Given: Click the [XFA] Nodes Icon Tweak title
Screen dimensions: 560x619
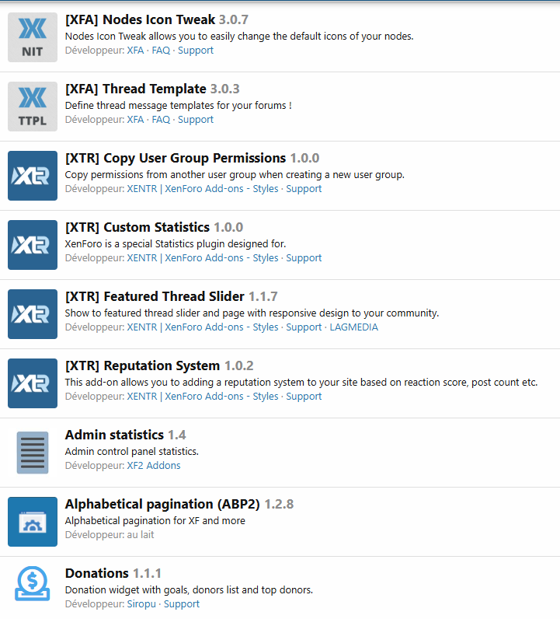Looking at the screenshot, I should [140, 19].
